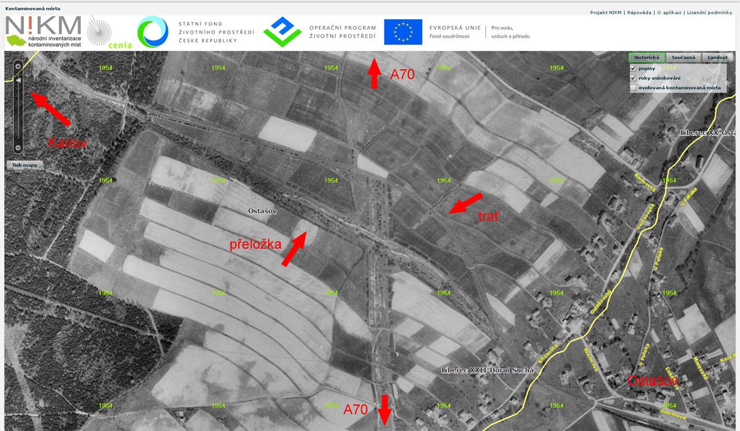Image resolution: width=740 pixels, height=431 pixels.
Task: Enable evidovaná kontaminovaná místa checkbox
Action: pyautogui.click(x=633, y=88)
